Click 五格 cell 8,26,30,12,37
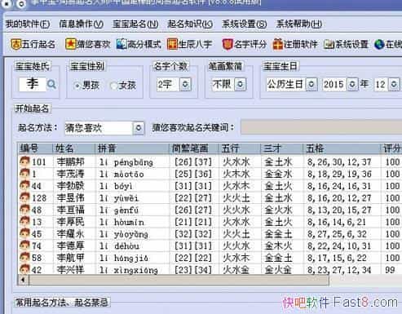The height and width of the screenshot is (314, 402). (339, 162)
